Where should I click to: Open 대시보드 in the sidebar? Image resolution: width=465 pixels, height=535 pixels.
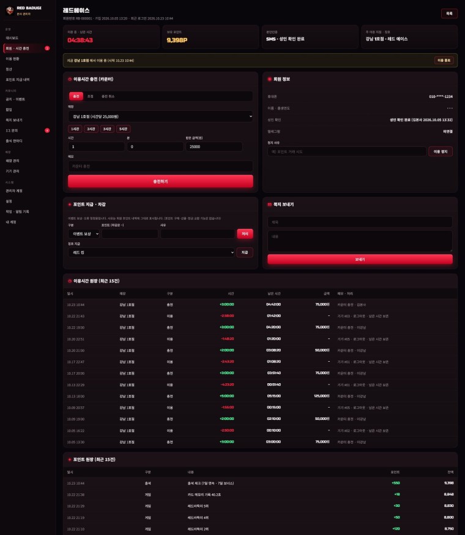click(26, 38)
